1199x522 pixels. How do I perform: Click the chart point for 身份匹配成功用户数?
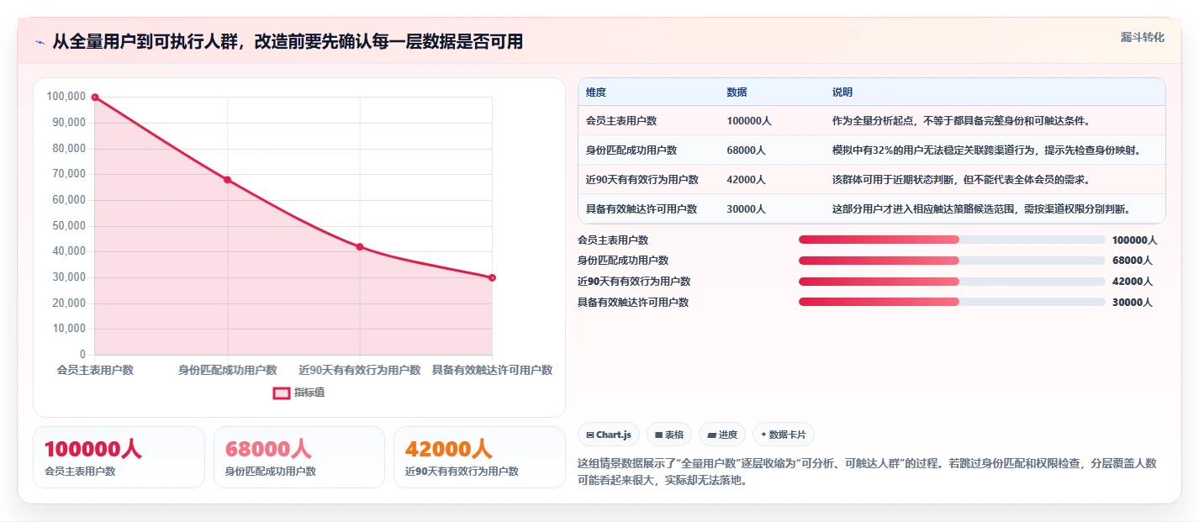pos(227,180)
